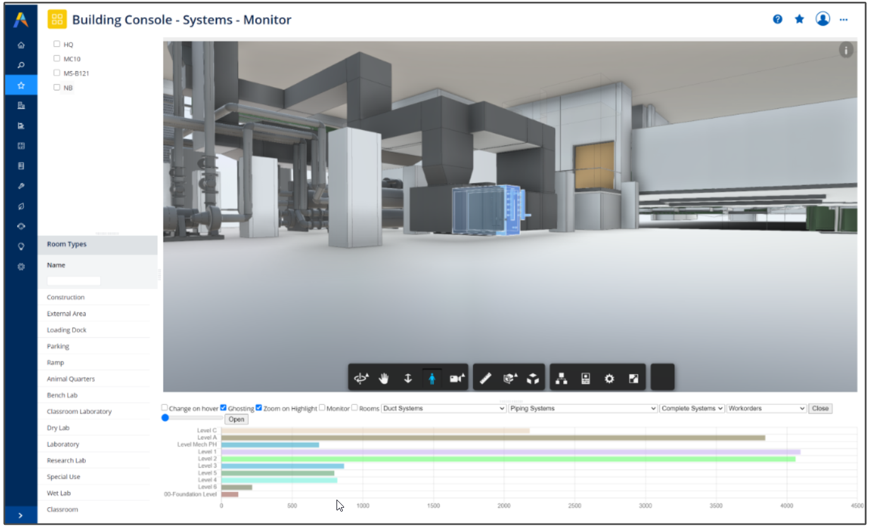
Task: Expand the Piping Systems dropdown
Action: click(583, 409)
